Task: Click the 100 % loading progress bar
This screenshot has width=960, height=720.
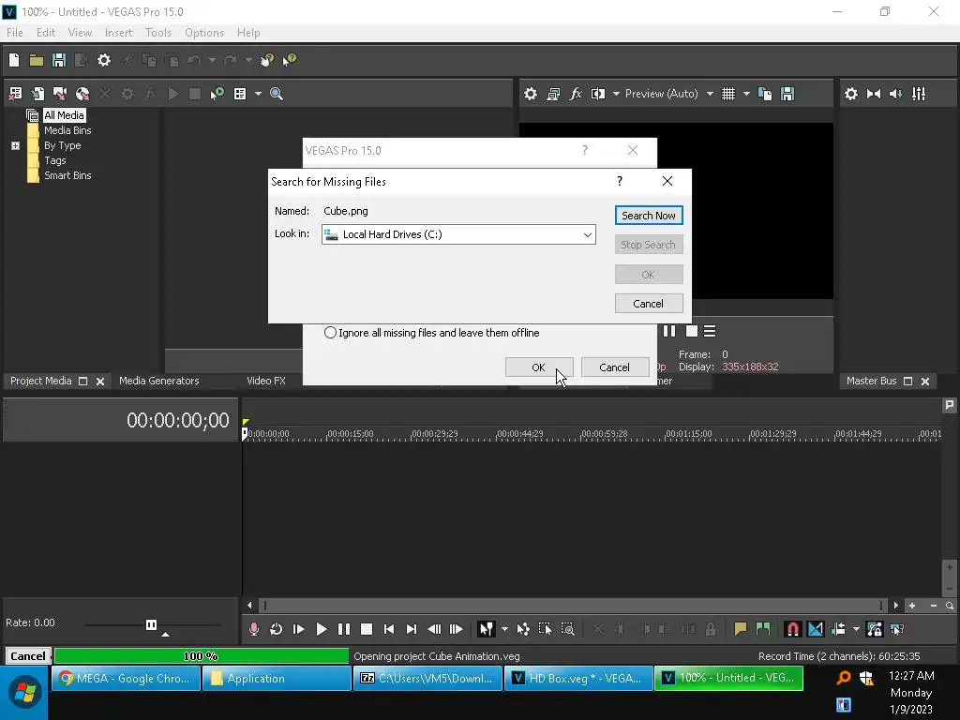Action: coord(202,656)
